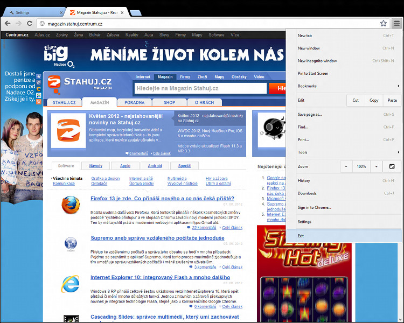
Task: Select New tab from Chrome menu
Action: (344, 36)
